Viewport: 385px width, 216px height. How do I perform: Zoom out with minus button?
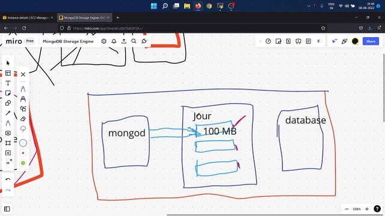point(346,209)
